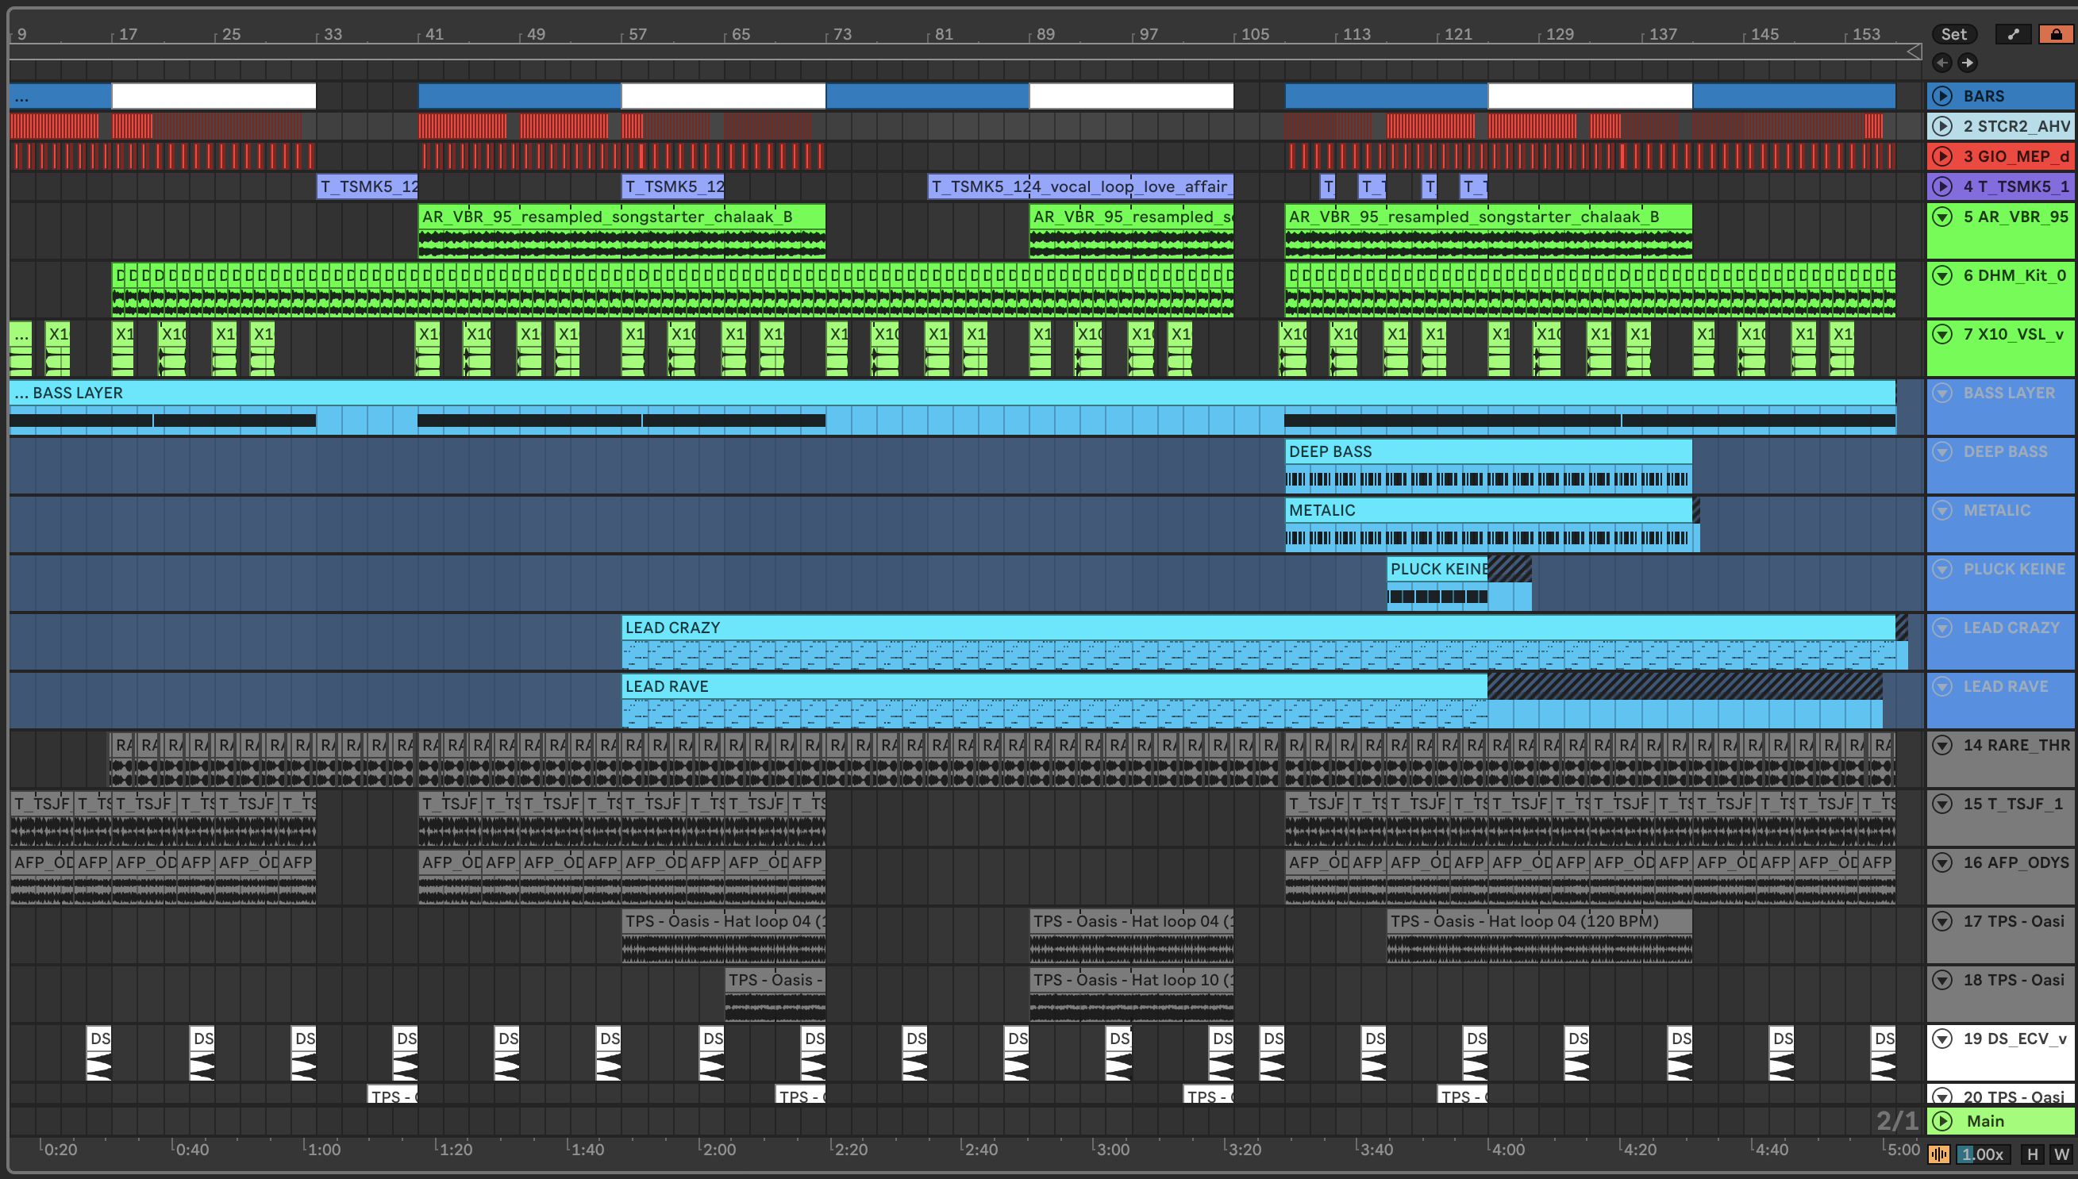Collapse the 5 AR_VBR_95 track
The image size is (2078, 1179).
tap(1942, 217)
